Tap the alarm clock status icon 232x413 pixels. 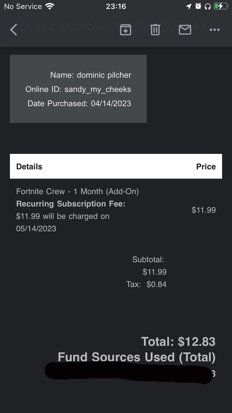point(198,7)
